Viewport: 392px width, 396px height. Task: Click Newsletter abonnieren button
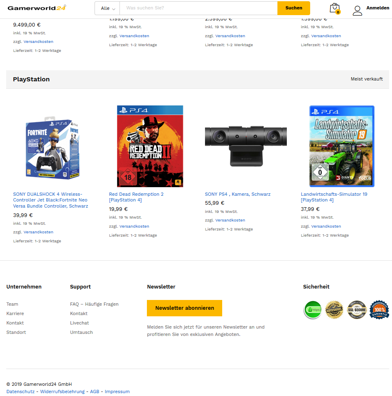point(185,308)
